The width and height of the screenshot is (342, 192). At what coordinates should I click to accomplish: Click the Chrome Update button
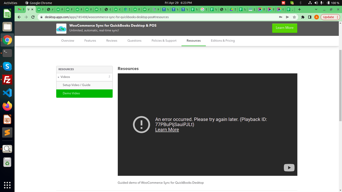(x=330, y=17)
